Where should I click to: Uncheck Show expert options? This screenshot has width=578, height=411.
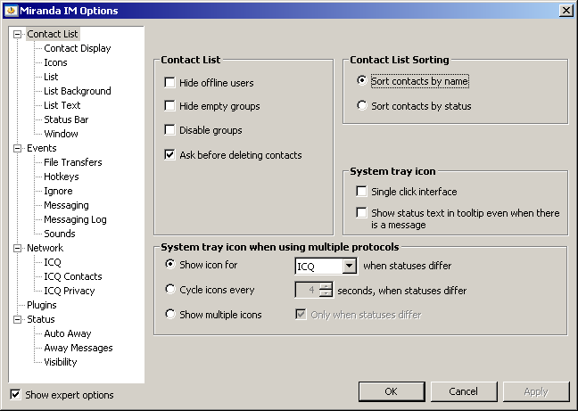15,394
